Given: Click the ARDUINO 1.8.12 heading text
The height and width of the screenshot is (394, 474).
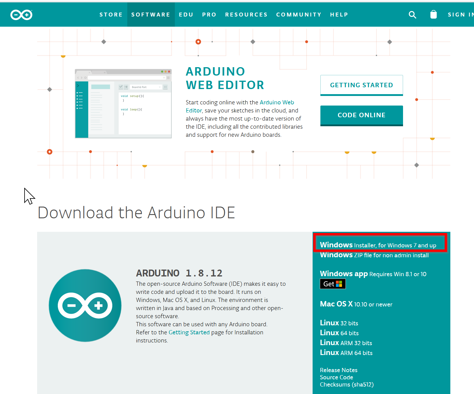Looking at the screenshot, I should point(179,273).
